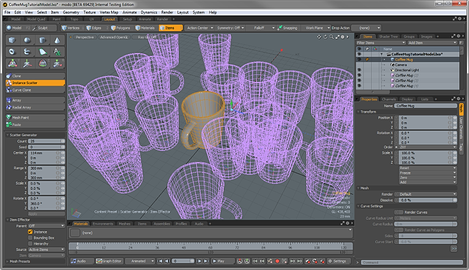Go to first frame button
Screen dimensions: 469x270
(x=160, y=261)
